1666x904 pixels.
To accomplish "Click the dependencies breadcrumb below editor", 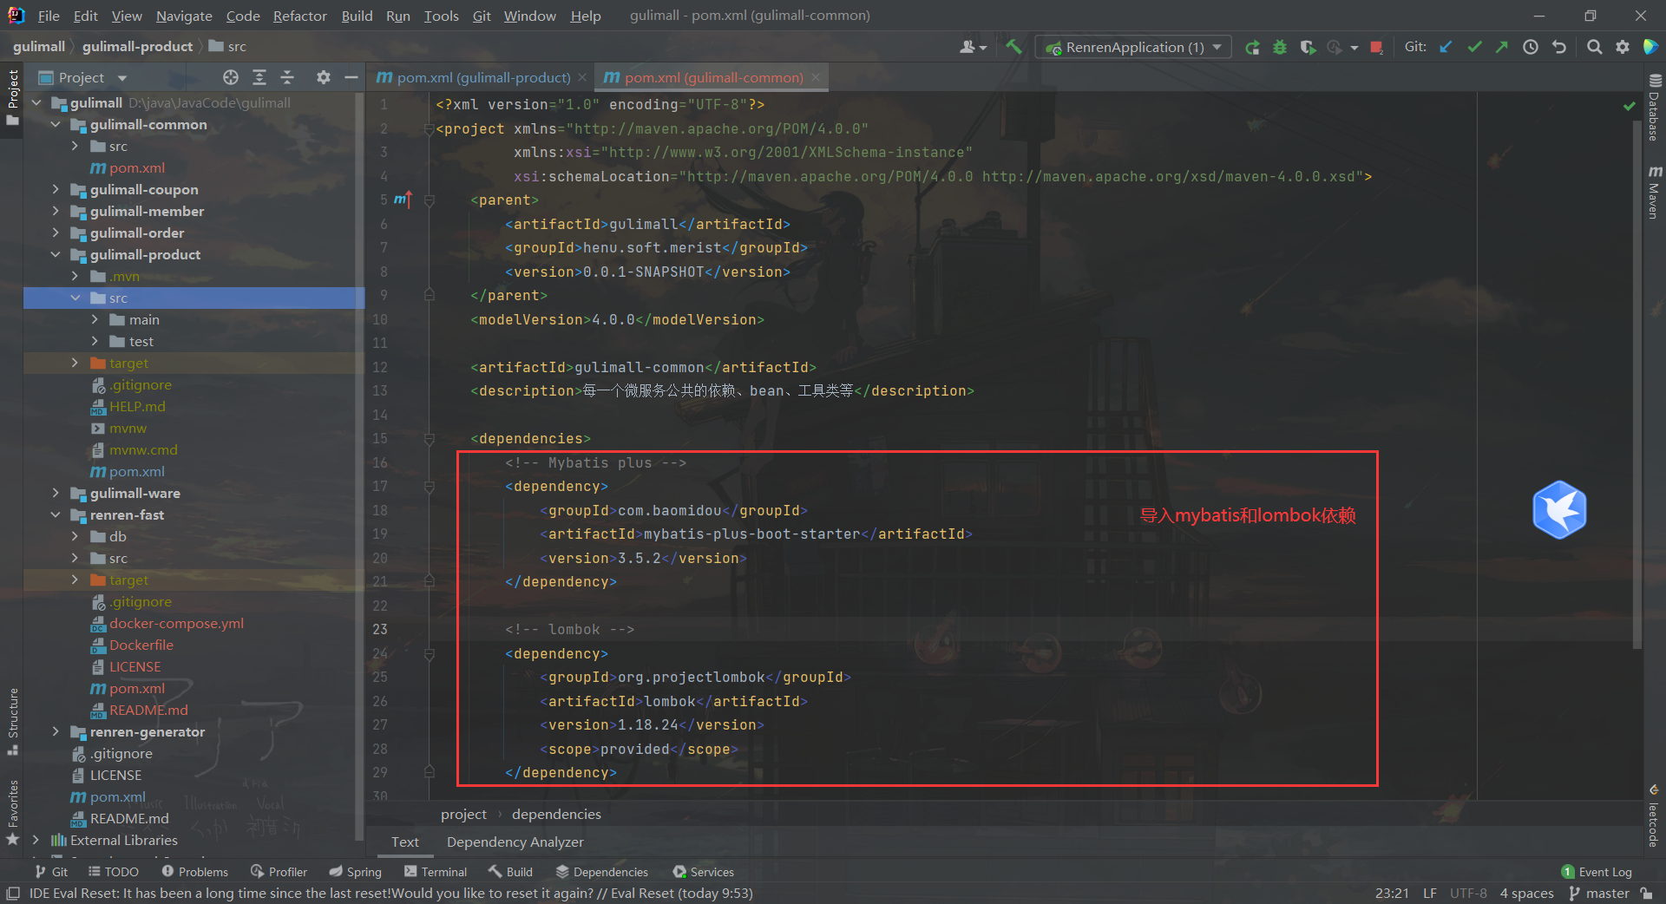I will (x=556, y=814).
